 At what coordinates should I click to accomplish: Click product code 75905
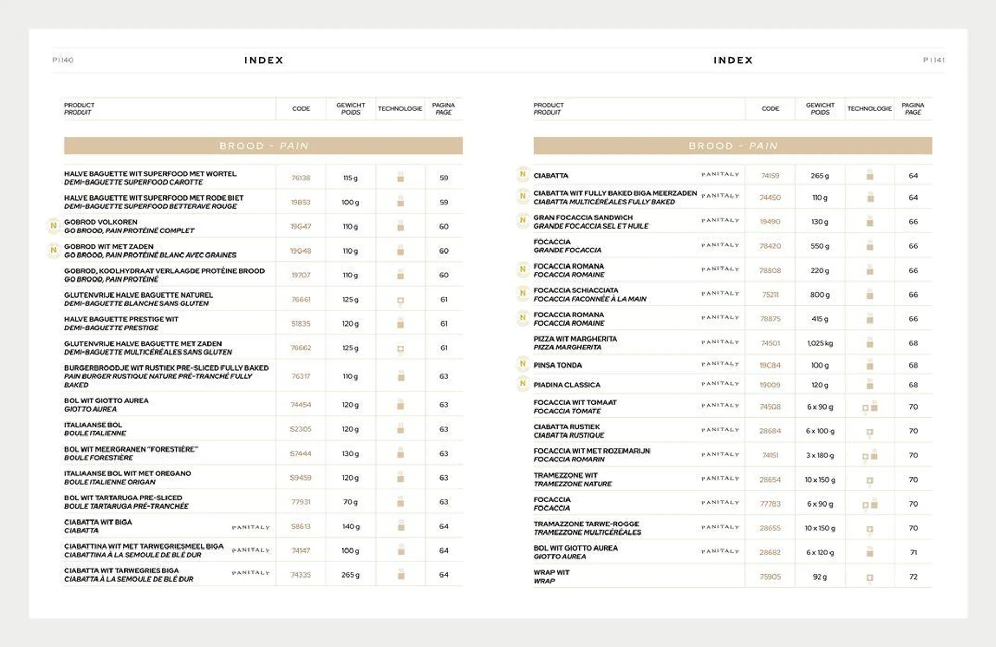(x=770, y=577)
